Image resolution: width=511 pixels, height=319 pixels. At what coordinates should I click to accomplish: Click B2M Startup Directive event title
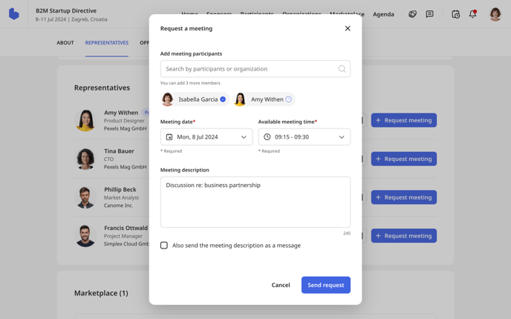(x=66, y=10)
